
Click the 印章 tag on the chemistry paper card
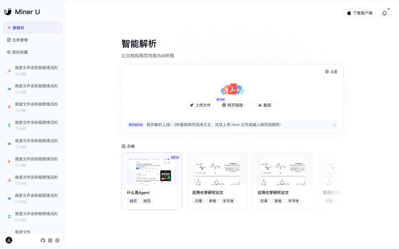pos(198,201)
